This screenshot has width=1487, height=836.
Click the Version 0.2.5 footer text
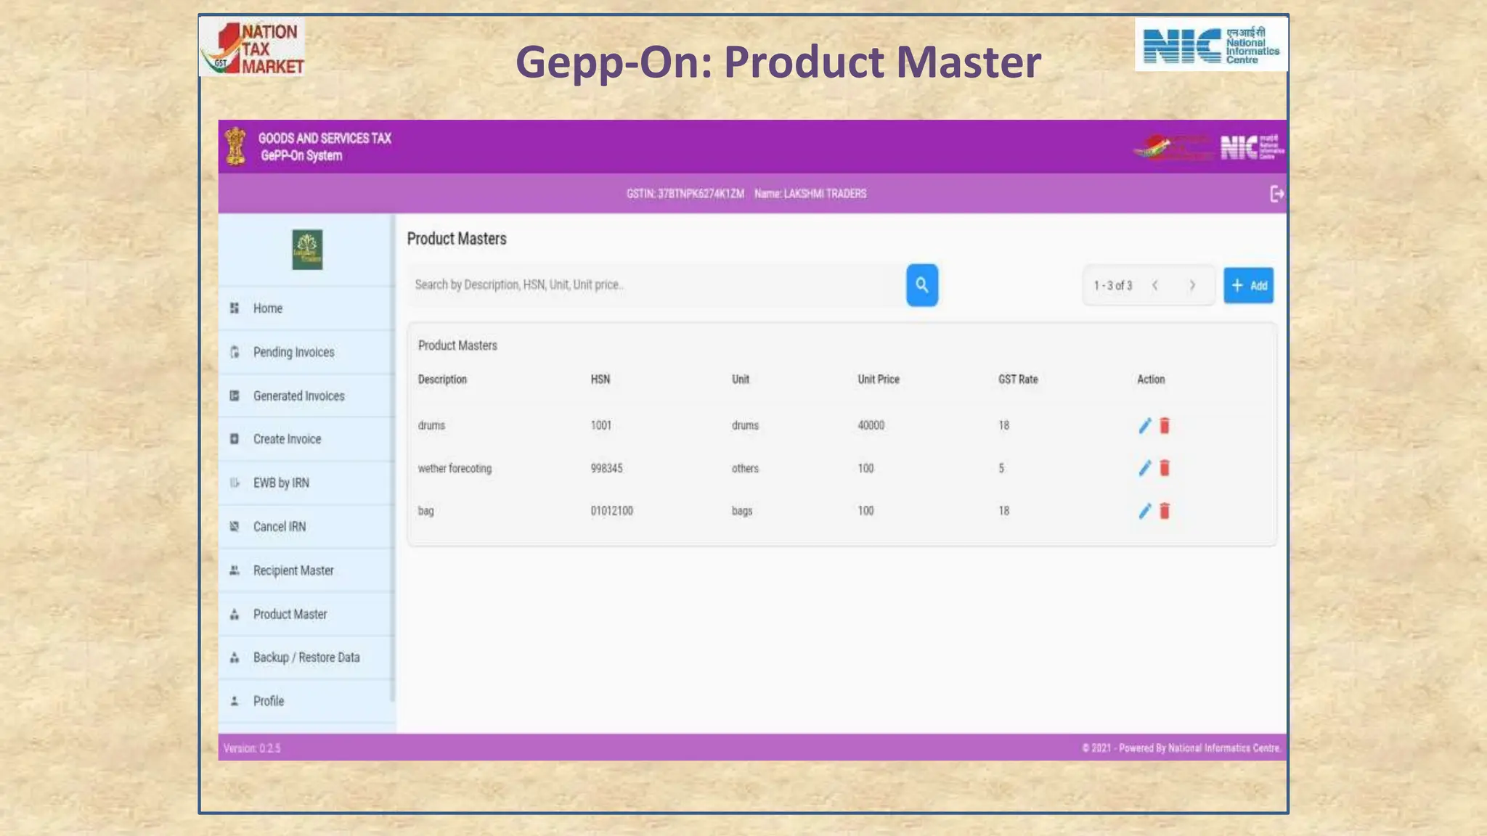click(252, 748)
